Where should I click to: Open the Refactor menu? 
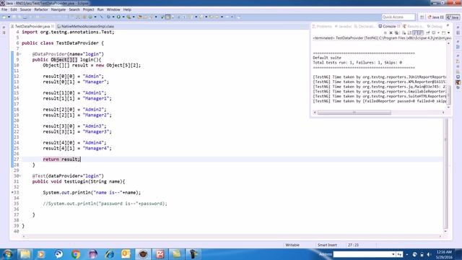click(41, 9)
